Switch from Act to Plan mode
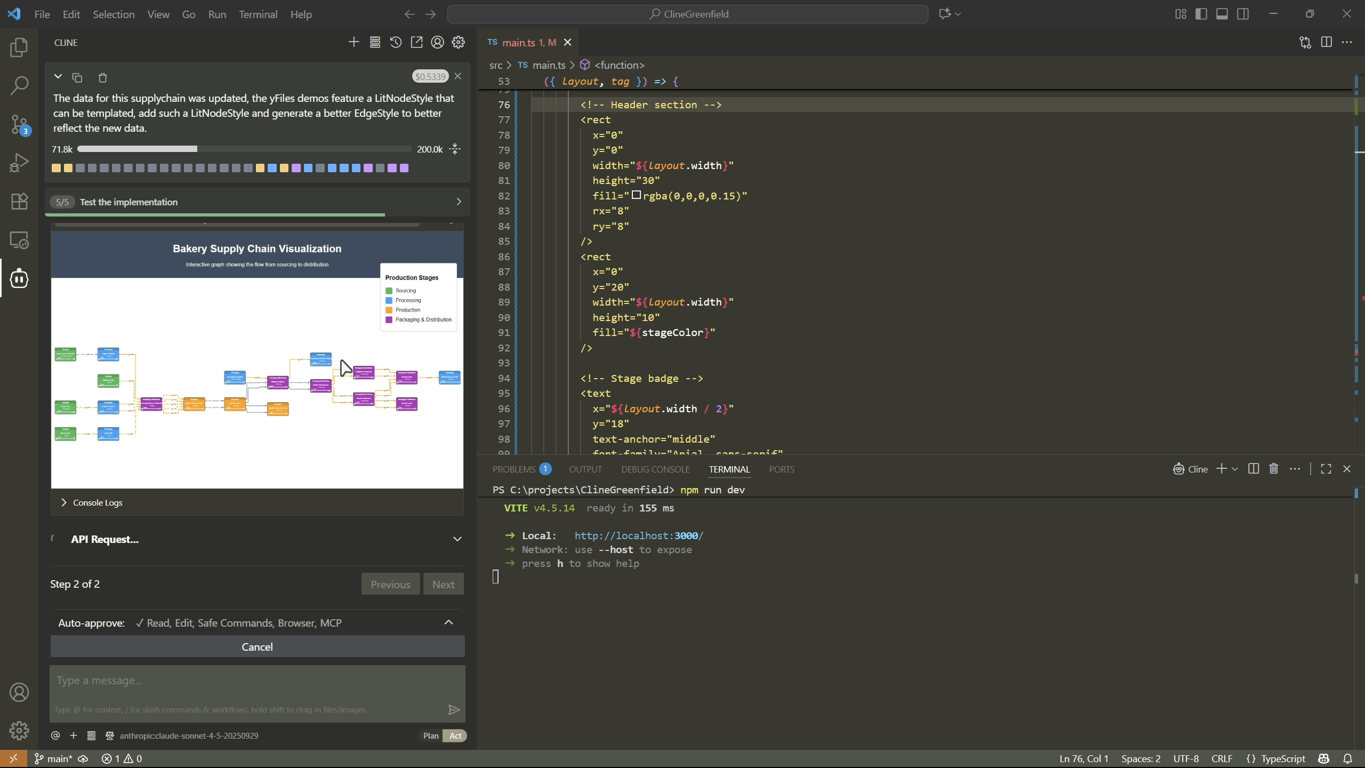1365x768 pixels. (430, 735)
